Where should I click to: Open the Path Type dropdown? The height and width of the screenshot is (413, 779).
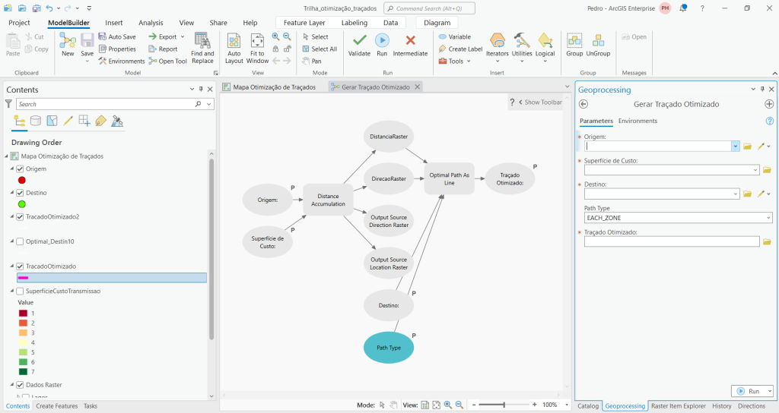767,218
